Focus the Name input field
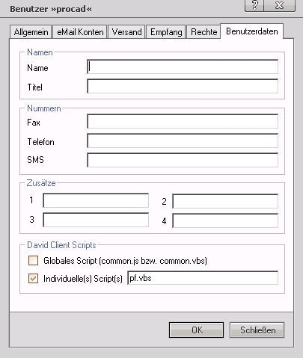 tap(183, 67)
